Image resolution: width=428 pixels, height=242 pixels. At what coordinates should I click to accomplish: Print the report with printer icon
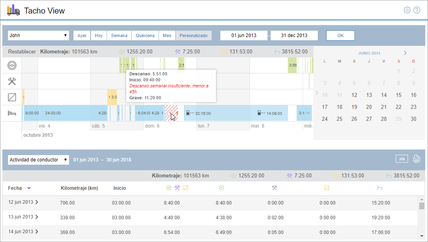click(x=416, y=159)
